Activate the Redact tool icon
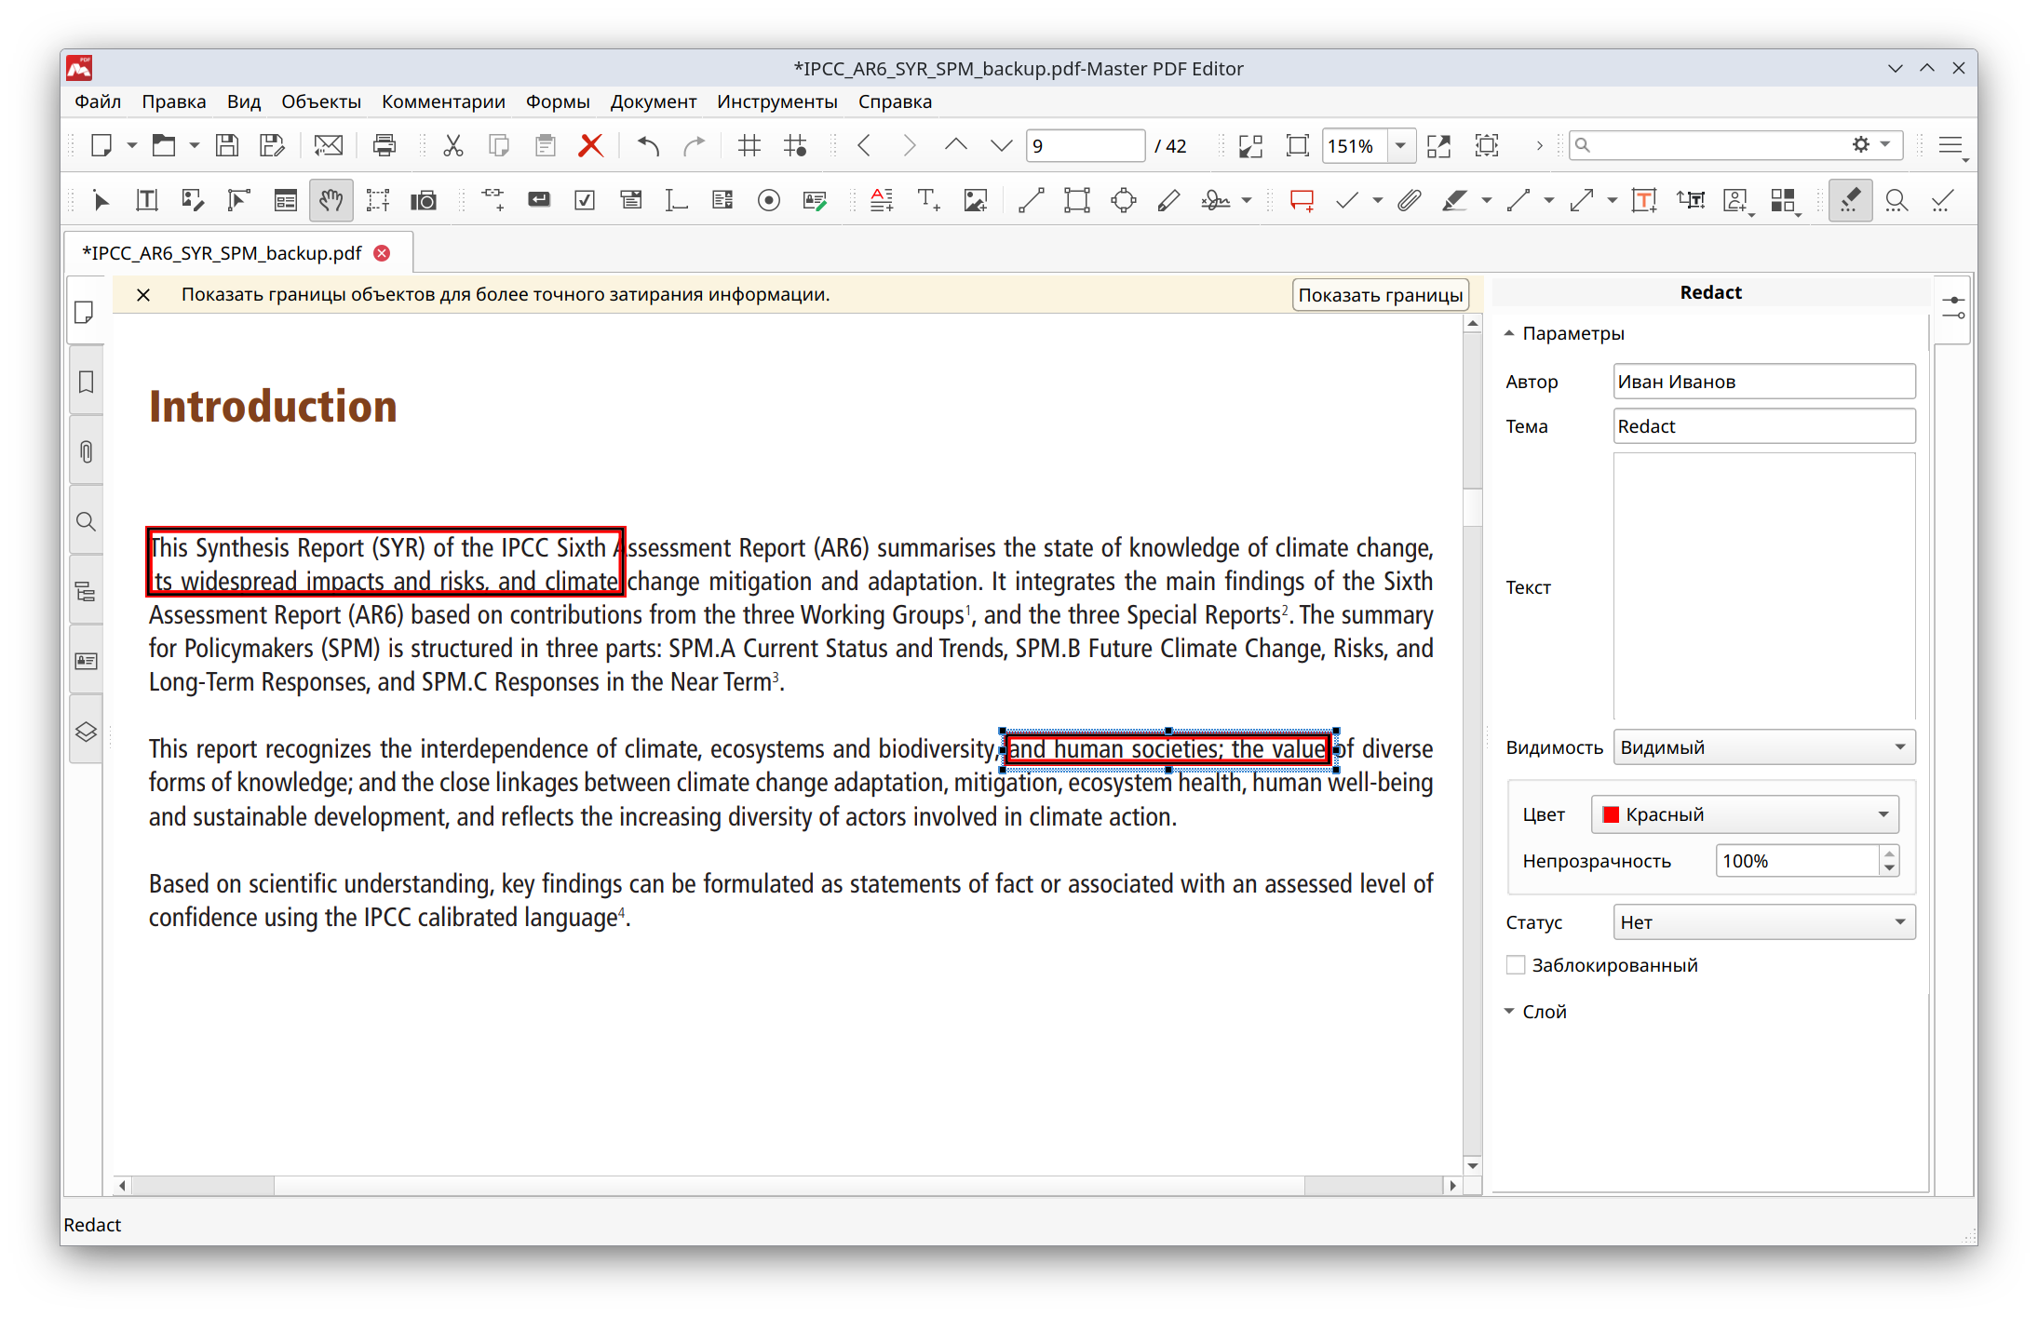Screen dimensions: 2038x1317 tap(1850, 200)
